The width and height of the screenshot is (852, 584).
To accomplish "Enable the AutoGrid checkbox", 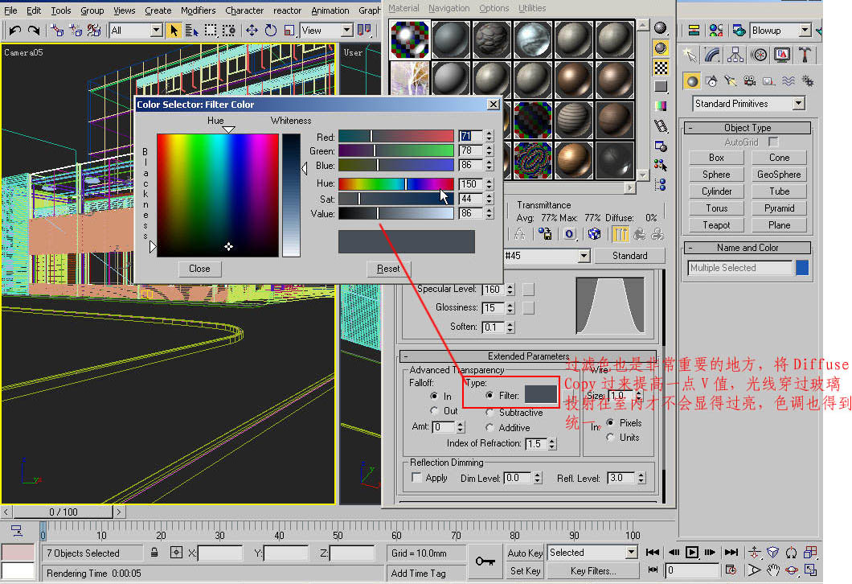I will click(x=773, y=142).
